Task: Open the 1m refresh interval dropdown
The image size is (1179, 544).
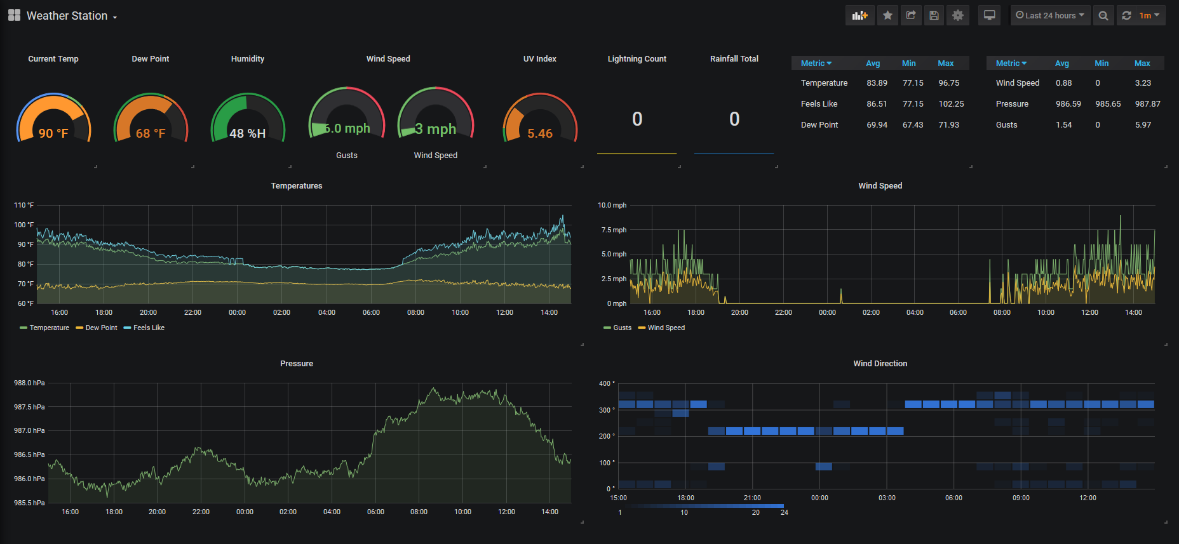Action: pyautogui.click(x=1150, y=15)
